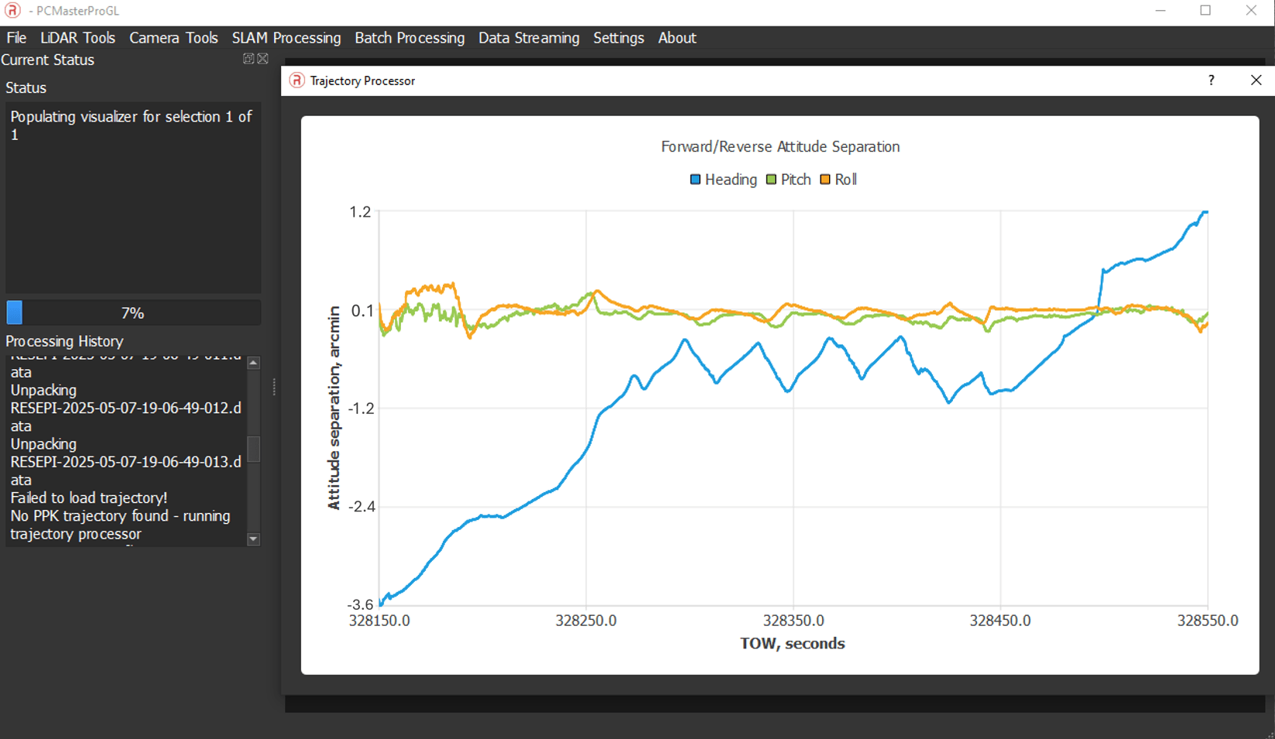
Task: Click the Processing History scrollbar thumb
Action: coord(253,449)
